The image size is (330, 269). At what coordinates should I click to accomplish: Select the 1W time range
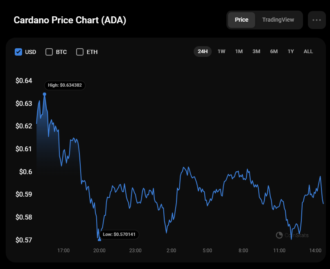point(222,52)
